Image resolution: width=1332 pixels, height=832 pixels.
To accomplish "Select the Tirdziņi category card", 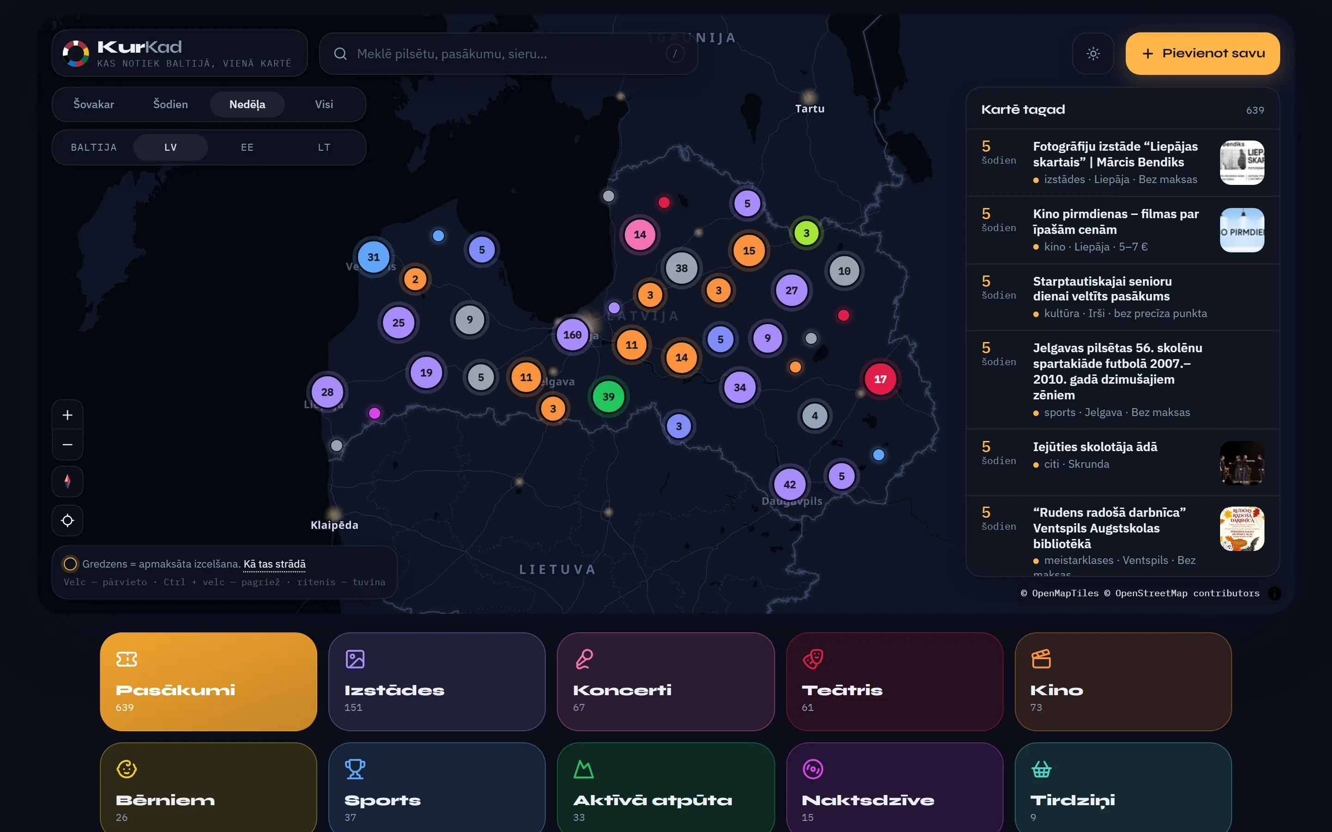I will pyautogui.click(x=1123, y=787).
